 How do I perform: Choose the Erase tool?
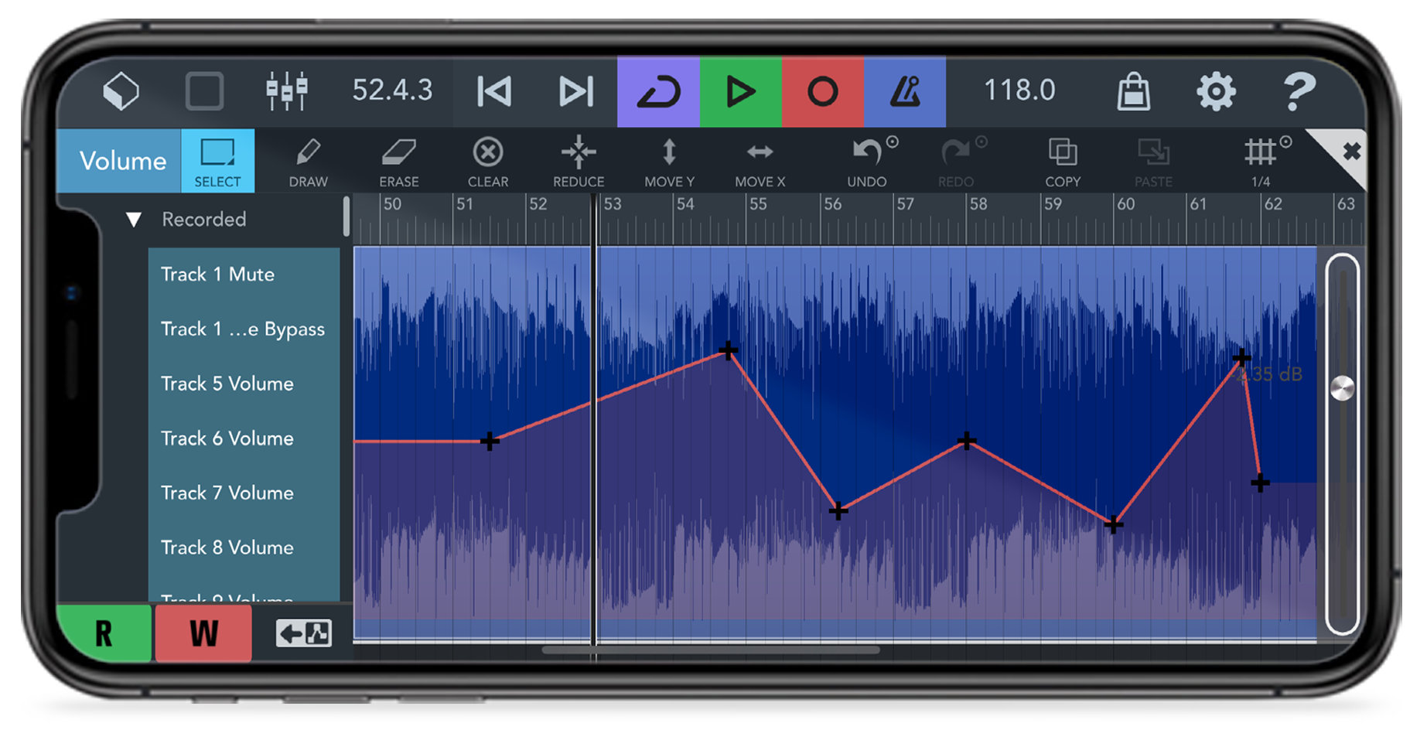(399, 162)
